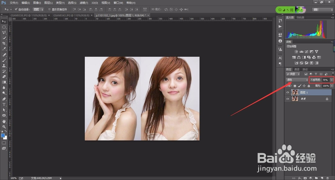Select the Eyedropper tool
Screen dimensions: 335x180
coord(4,49)
